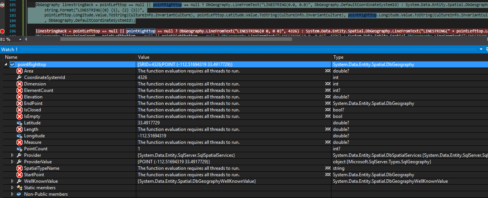The width and height of the screenshot is (488, 198).
Task: Click the error icon beside SpatialTypeName
Action: (20, 168)
